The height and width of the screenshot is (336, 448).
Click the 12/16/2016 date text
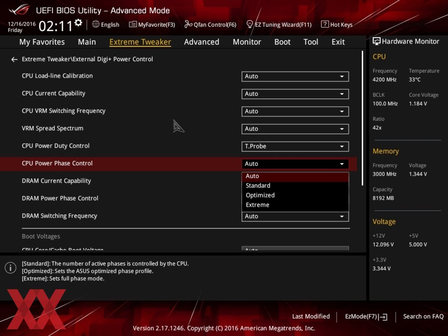click(x=22, y=24)
